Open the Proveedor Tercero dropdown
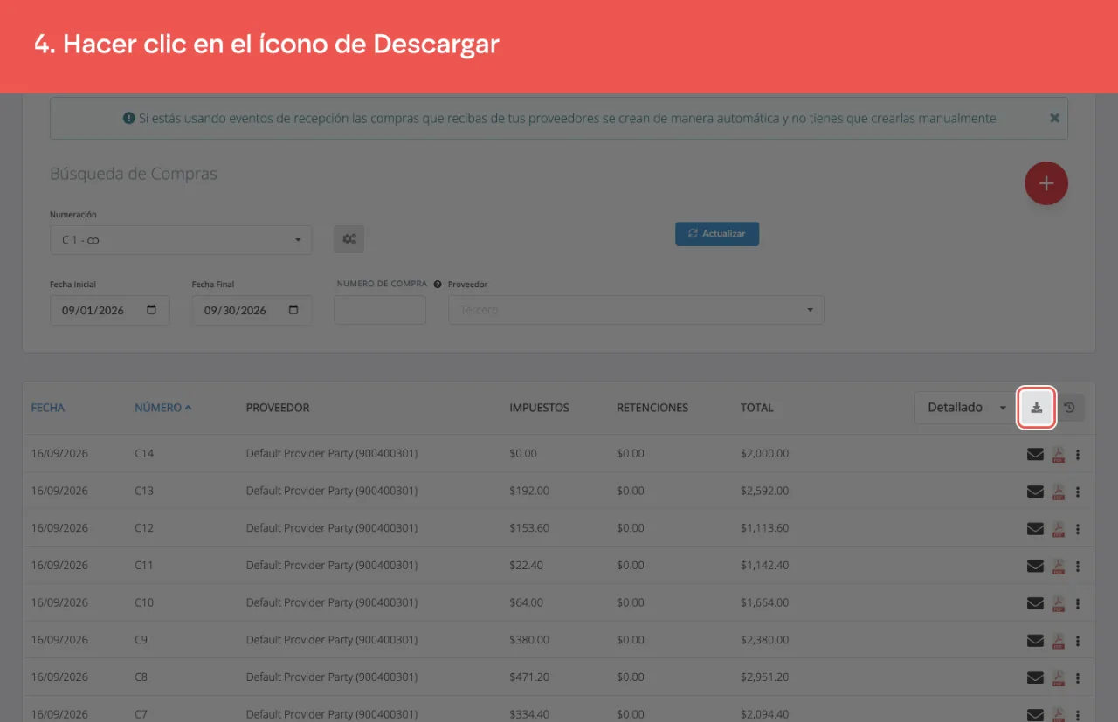The height and width of the screenshot is (722, 1118). click(636, 310)
